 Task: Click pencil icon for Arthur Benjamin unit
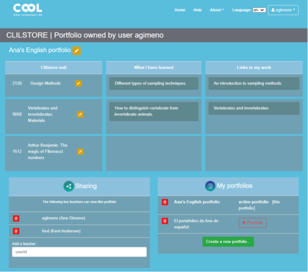pyautogui.click(x=80, y=152)
